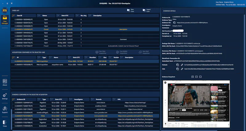246x131 pixels.
Task: Select Video evidence E-20260610-152131669UTC
Action: coord(85,116)
